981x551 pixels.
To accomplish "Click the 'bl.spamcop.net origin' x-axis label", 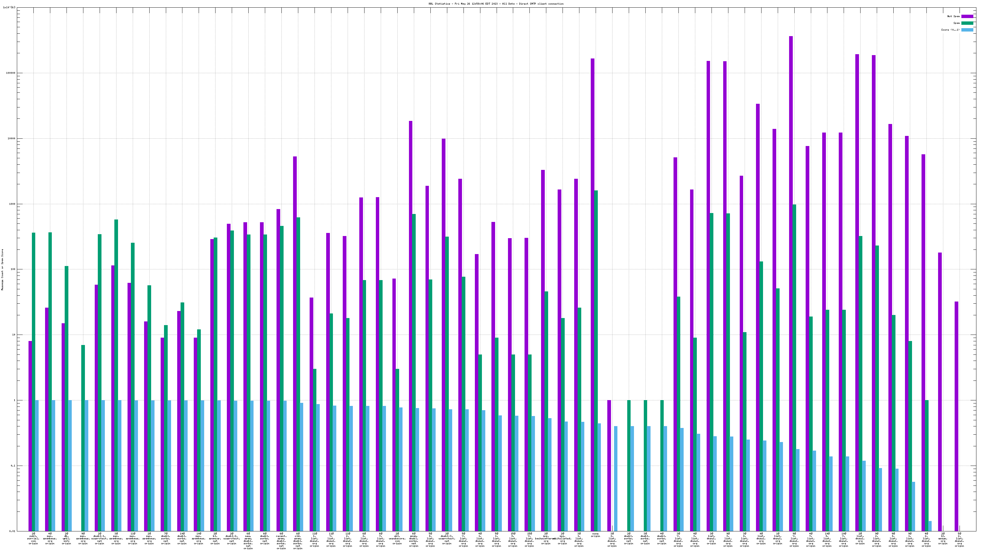I will (x=215, y=539).
